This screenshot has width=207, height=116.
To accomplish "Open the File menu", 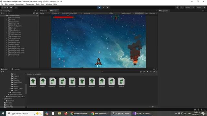I will pos(2,4).
